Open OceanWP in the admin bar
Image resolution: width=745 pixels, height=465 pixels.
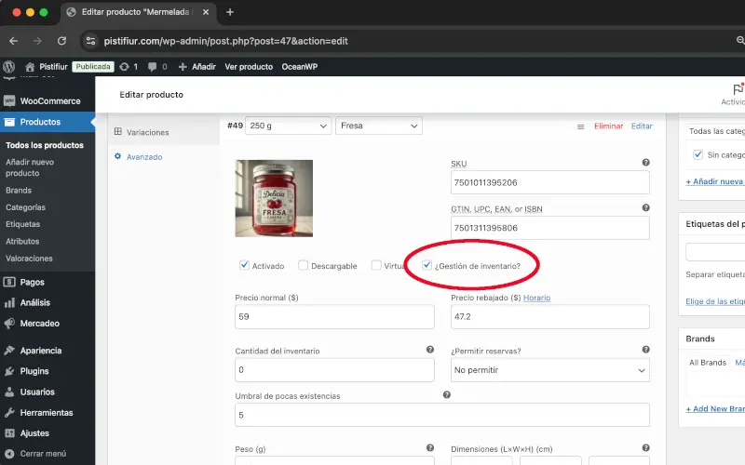299,67
